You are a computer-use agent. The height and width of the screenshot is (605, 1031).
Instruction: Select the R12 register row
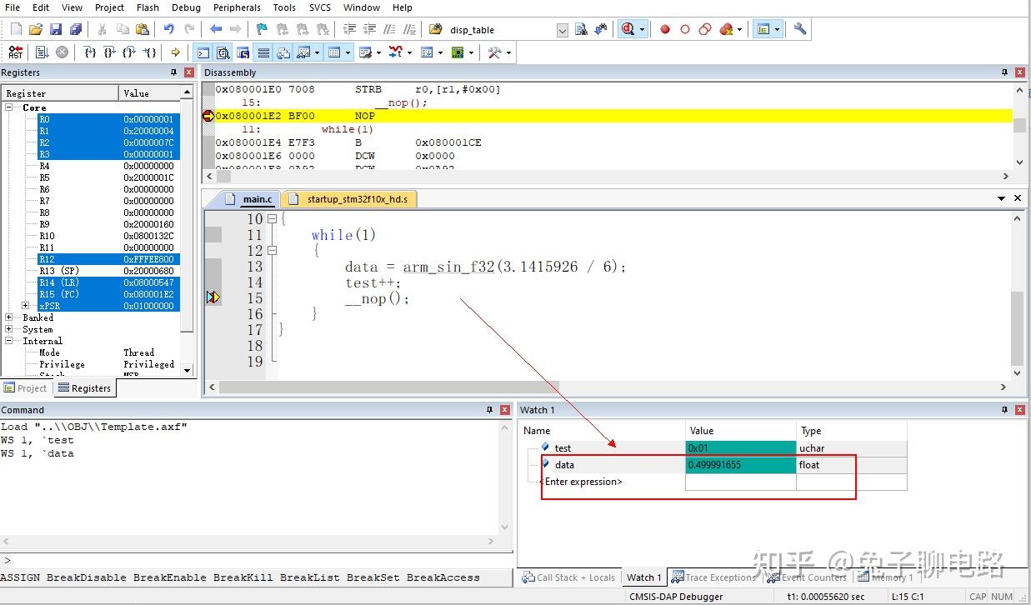(108, 259)
